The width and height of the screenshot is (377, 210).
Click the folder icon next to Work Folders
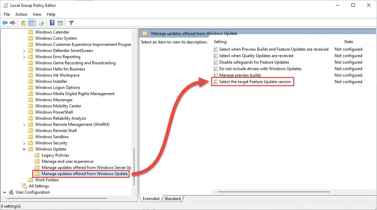click(30, 180)
